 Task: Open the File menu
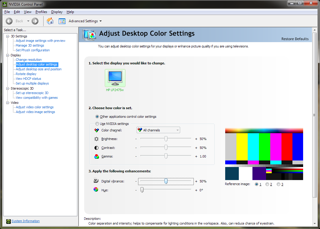tap(7, 12)
